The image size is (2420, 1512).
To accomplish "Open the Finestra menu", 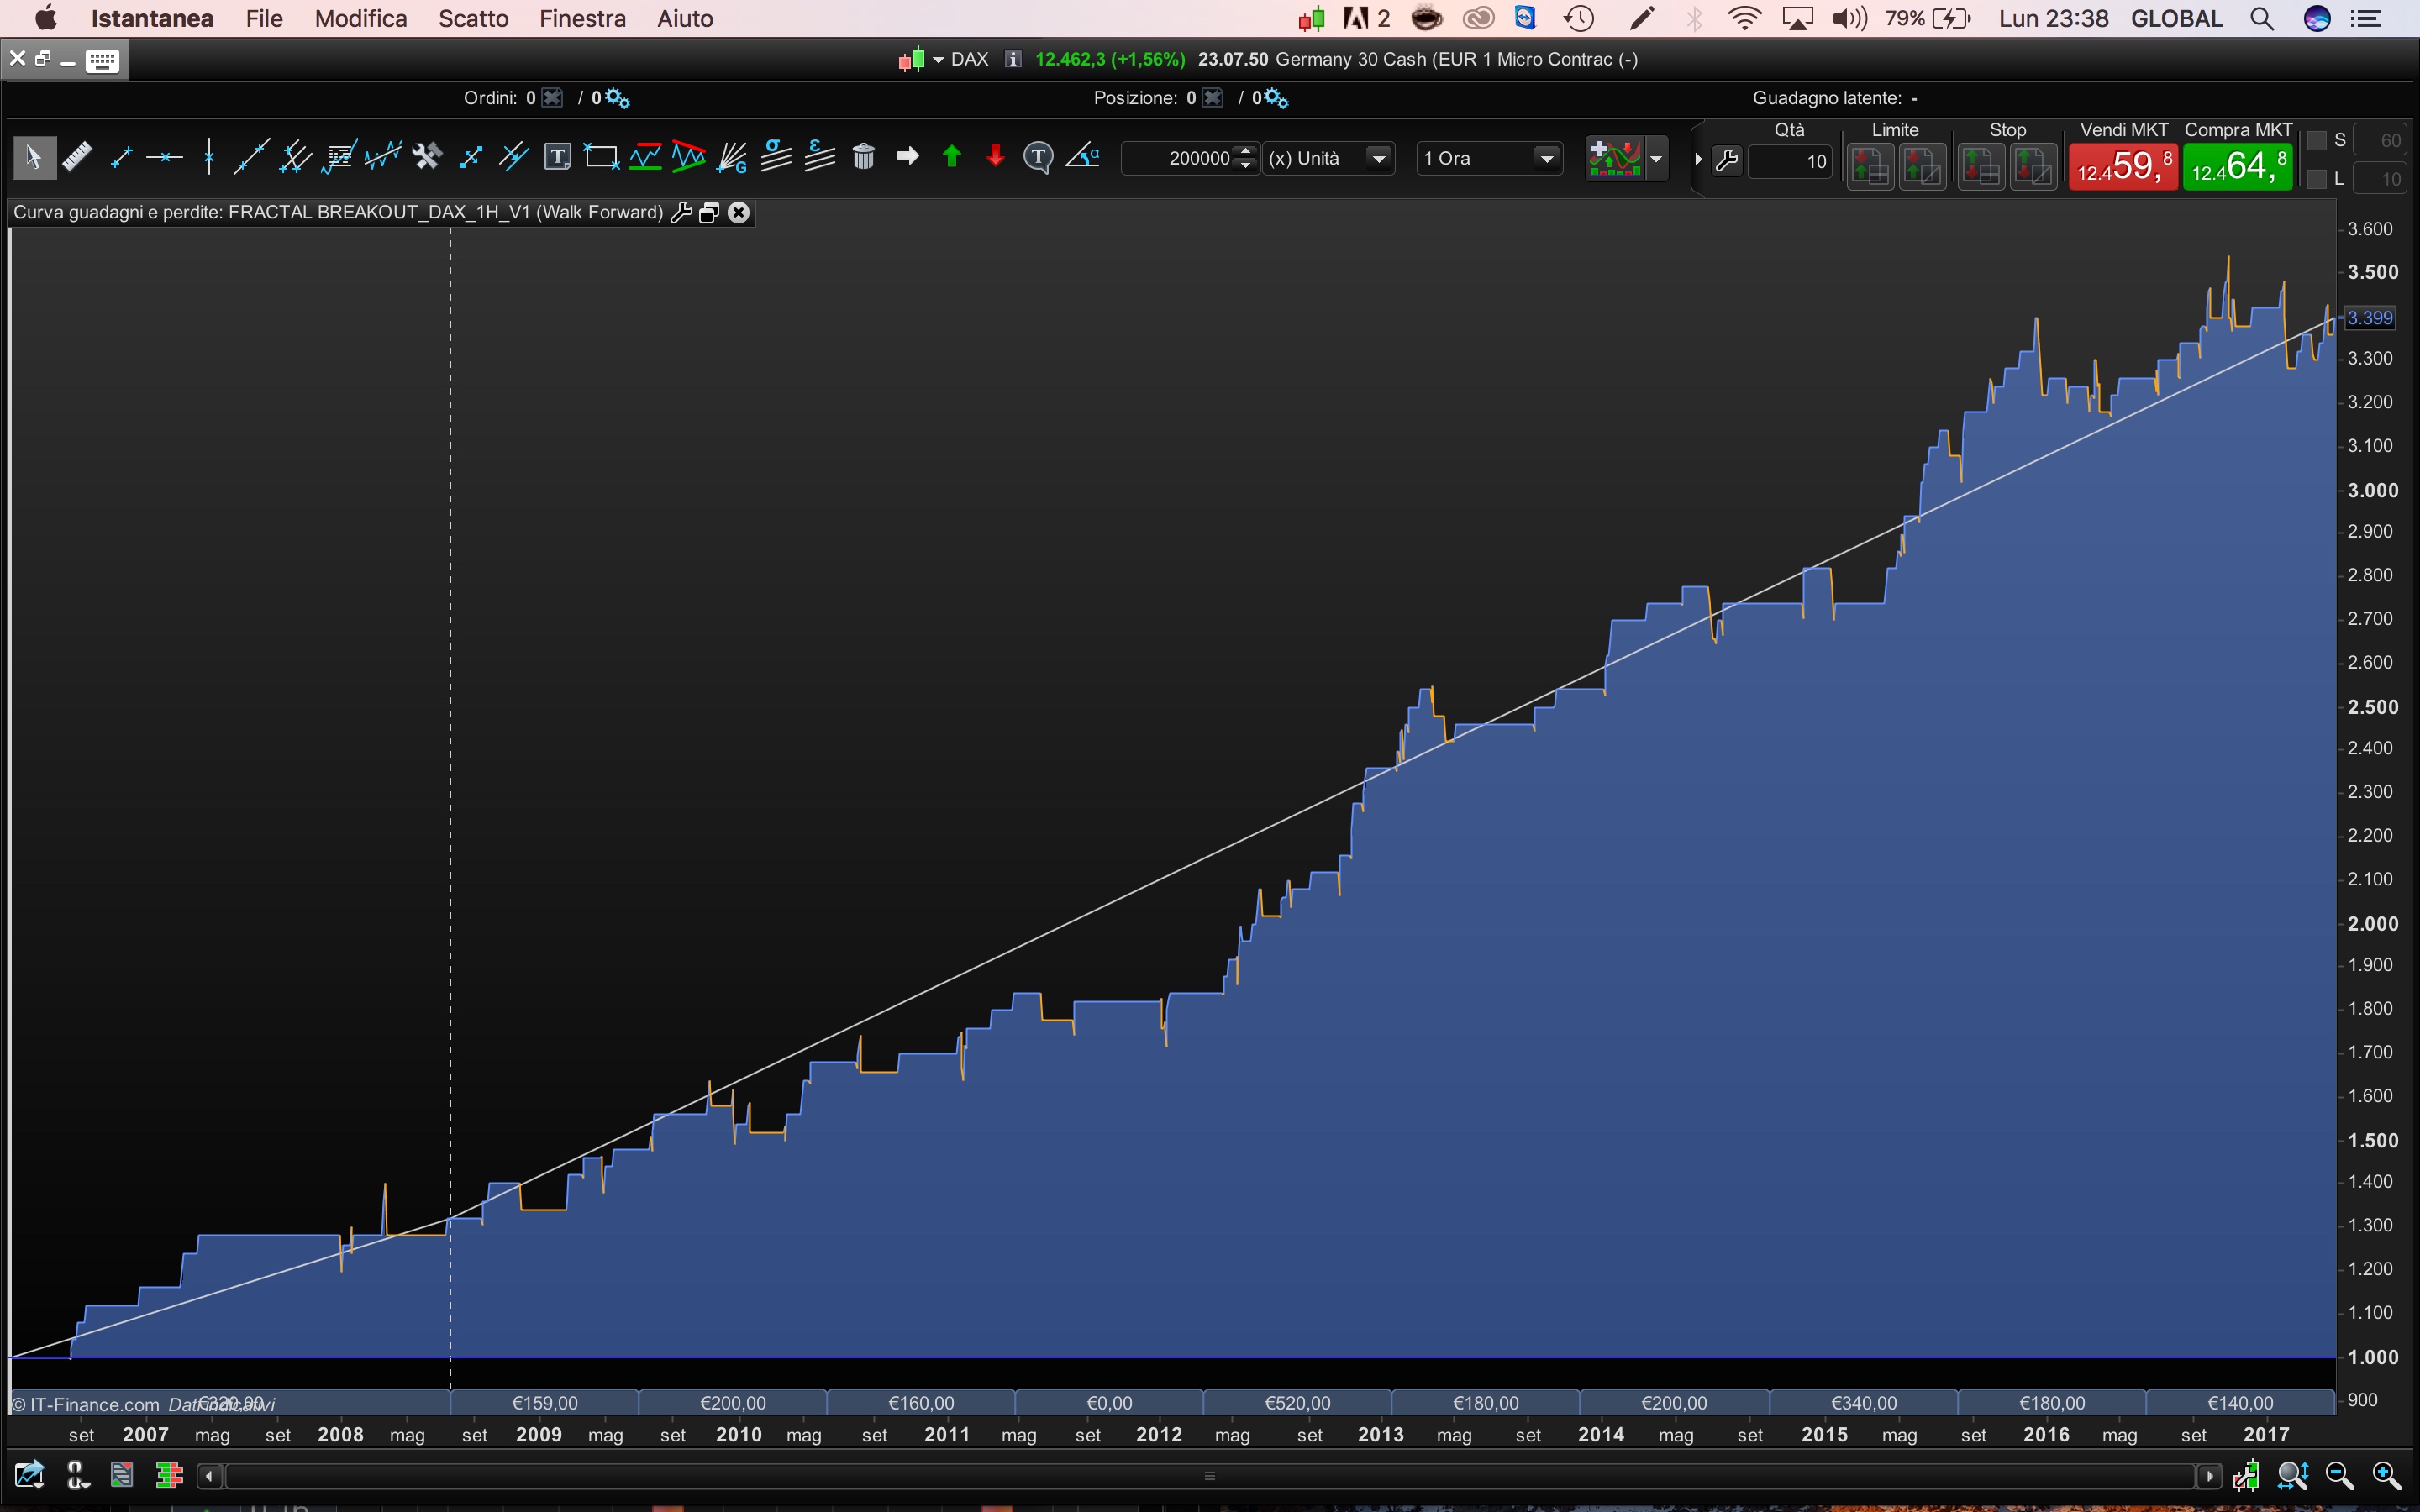I will tap(582, 19).
